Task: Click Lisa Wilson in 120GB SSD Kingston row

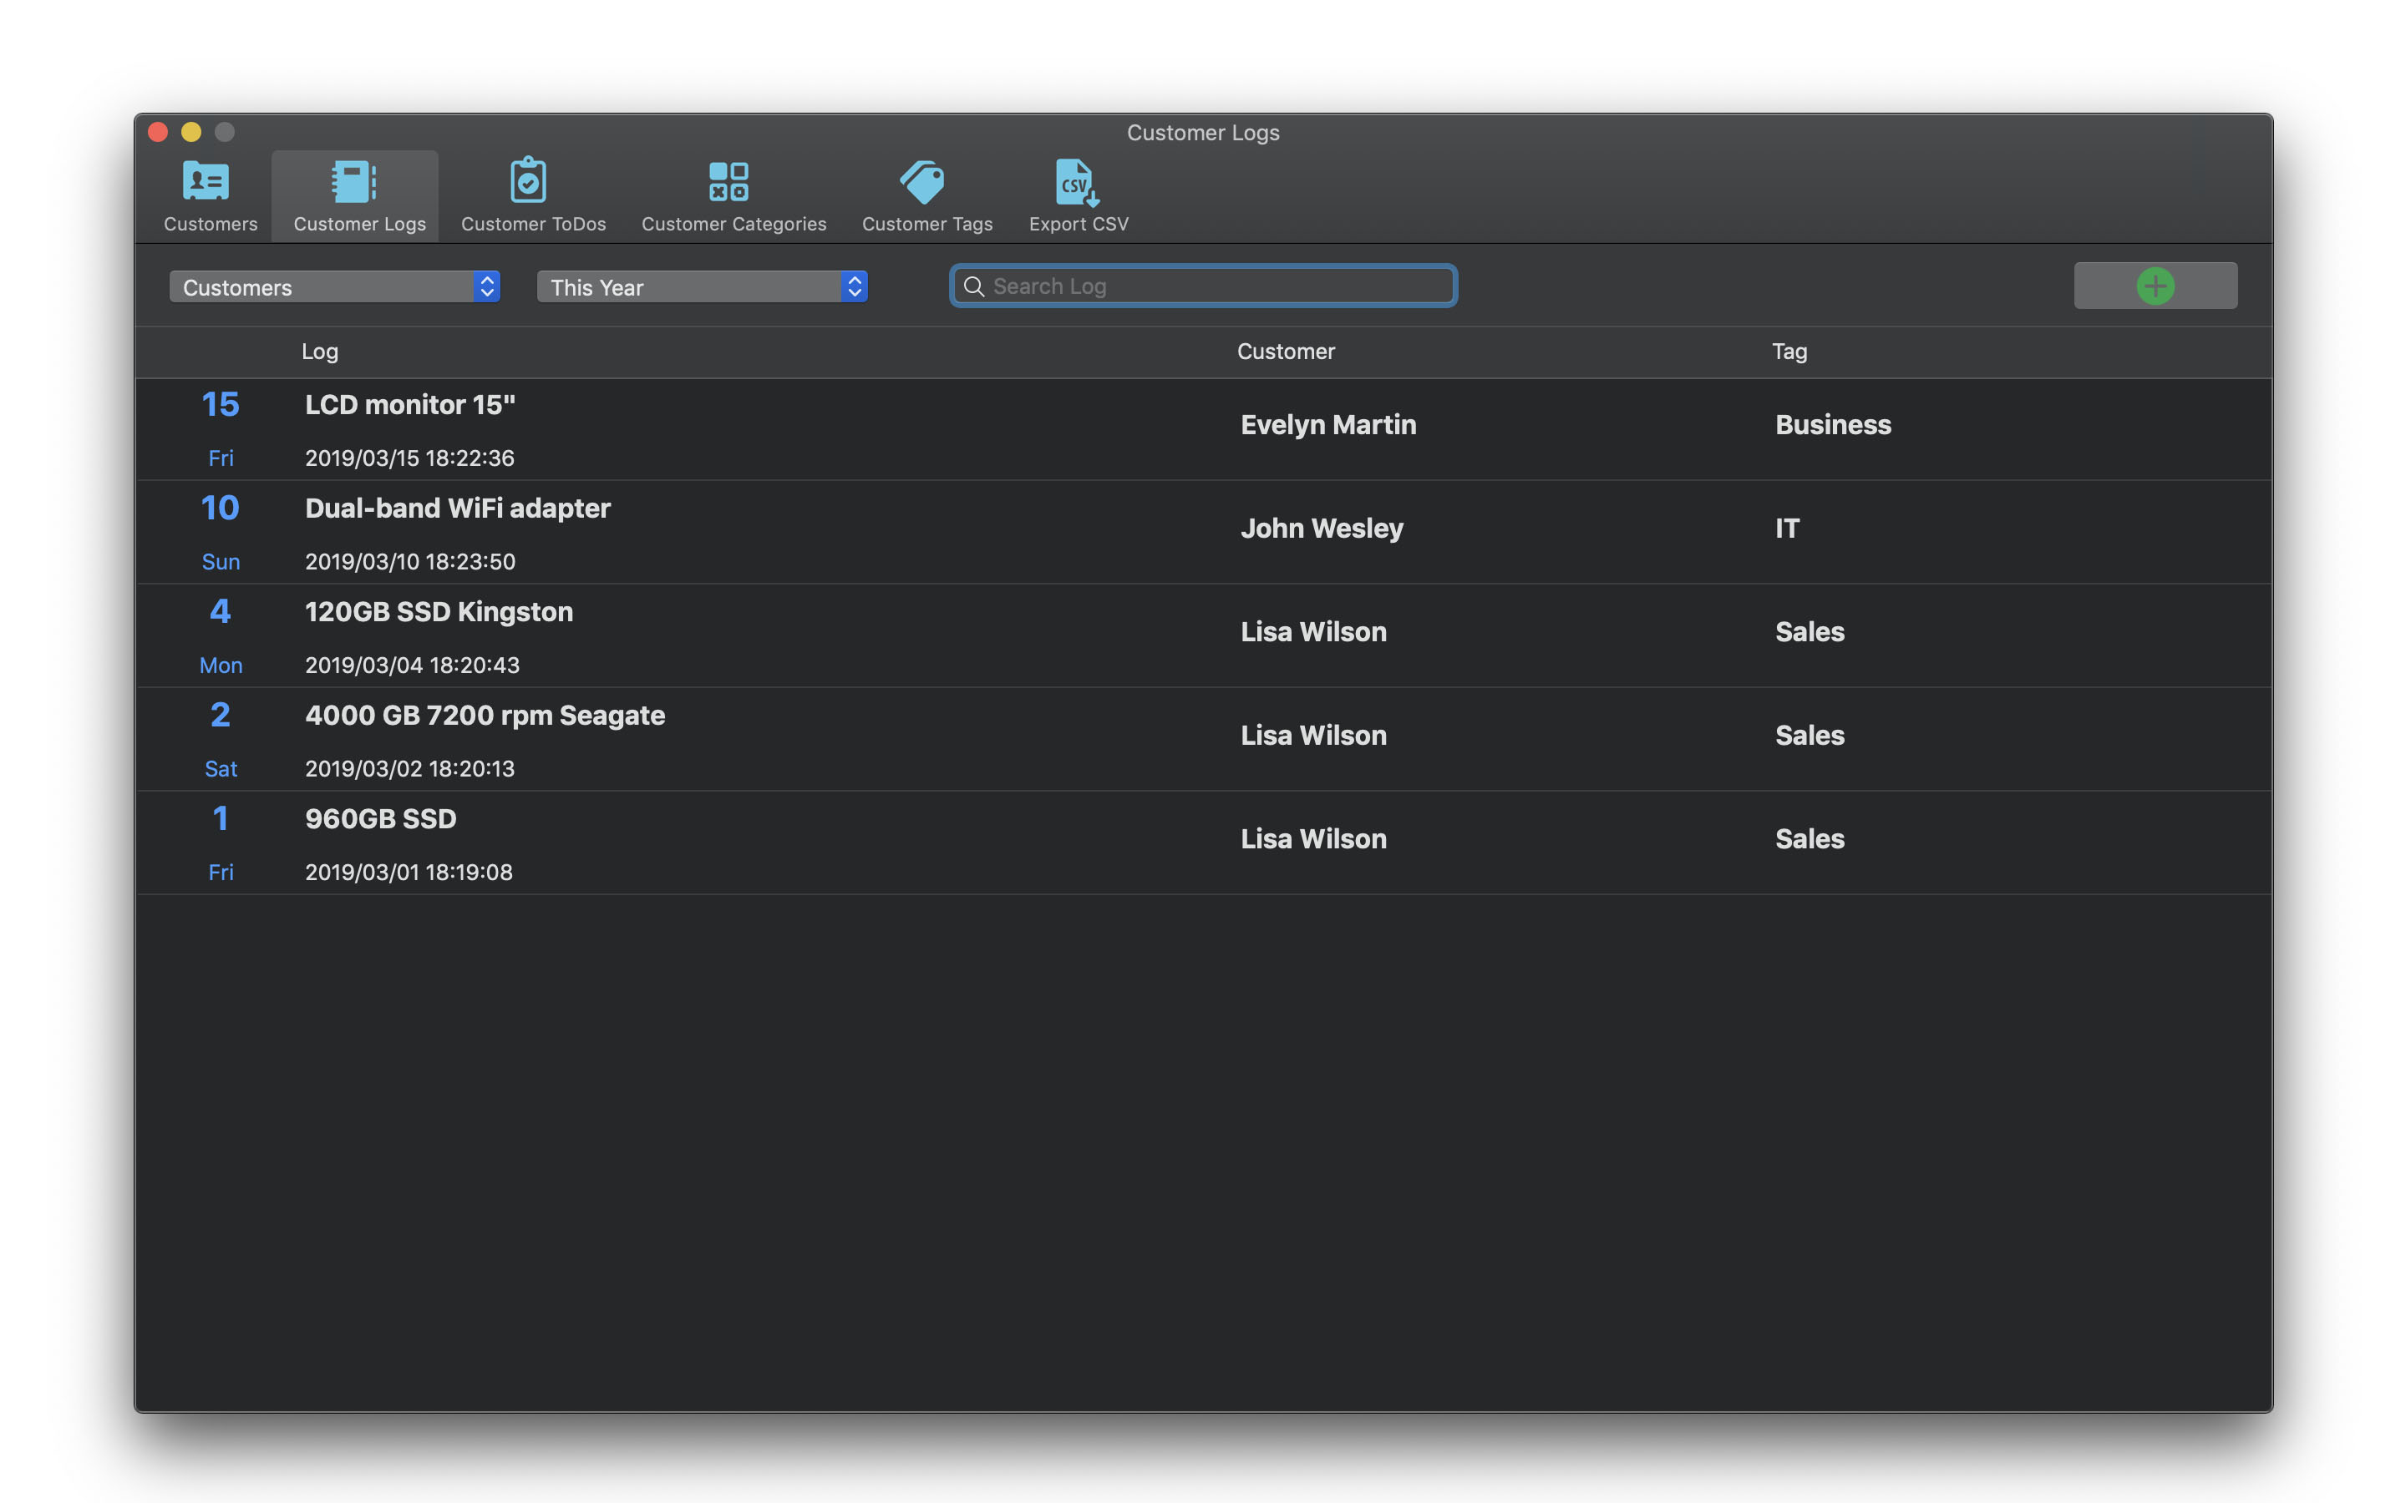Action: [x=1313, y=632]
